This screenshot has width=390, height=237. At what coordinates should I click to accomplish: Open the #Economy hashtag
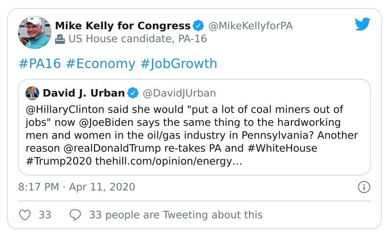point(100,64)
